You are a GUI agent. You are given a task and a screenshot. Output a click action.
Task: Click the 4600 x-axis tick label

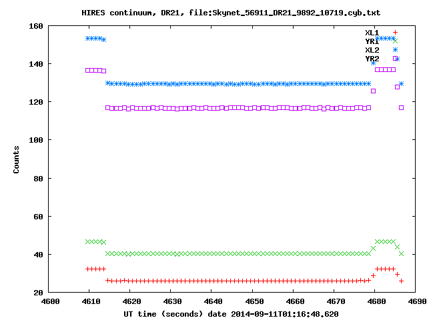click(50, 301)
